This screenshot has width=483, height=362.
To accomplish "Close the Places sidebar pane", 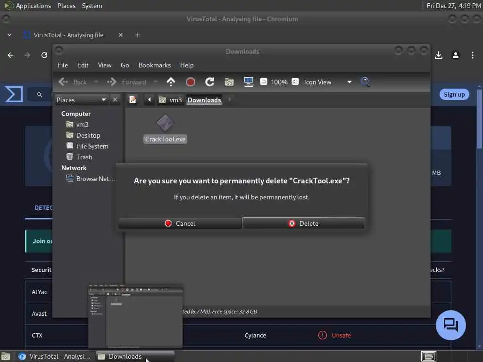I will click(115, 100).
